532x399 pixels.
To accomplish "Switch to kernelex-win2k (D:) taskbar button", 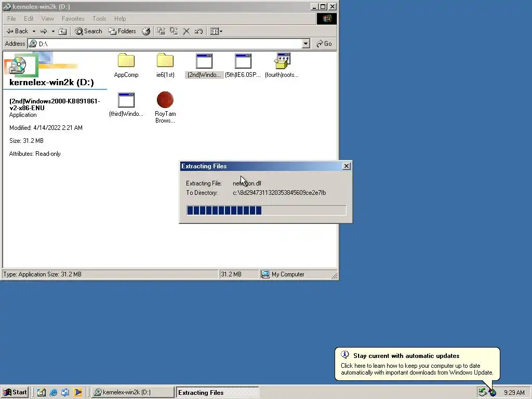I will tap(132, 392).
